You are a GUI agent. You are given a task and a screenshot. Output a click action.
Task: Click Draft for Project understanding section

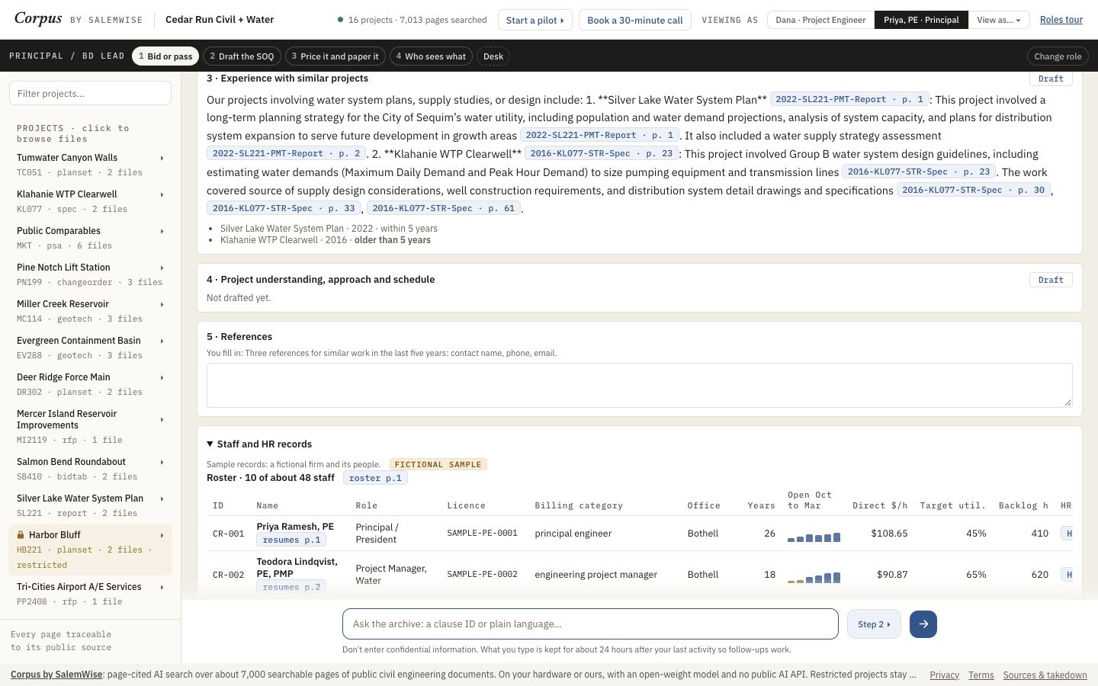point(1051,280)
